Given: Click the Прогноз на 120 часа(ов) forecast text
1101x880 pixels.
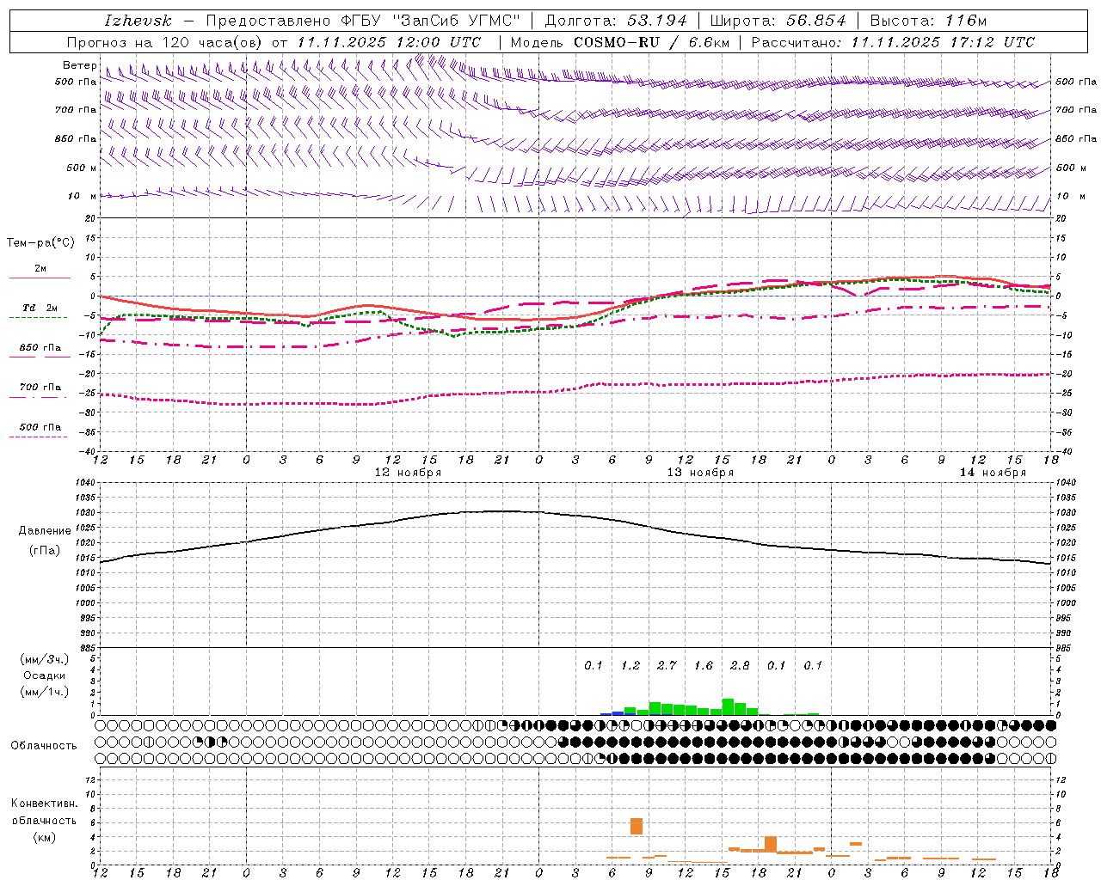Looking at the screenshot, I should [166, 42].
